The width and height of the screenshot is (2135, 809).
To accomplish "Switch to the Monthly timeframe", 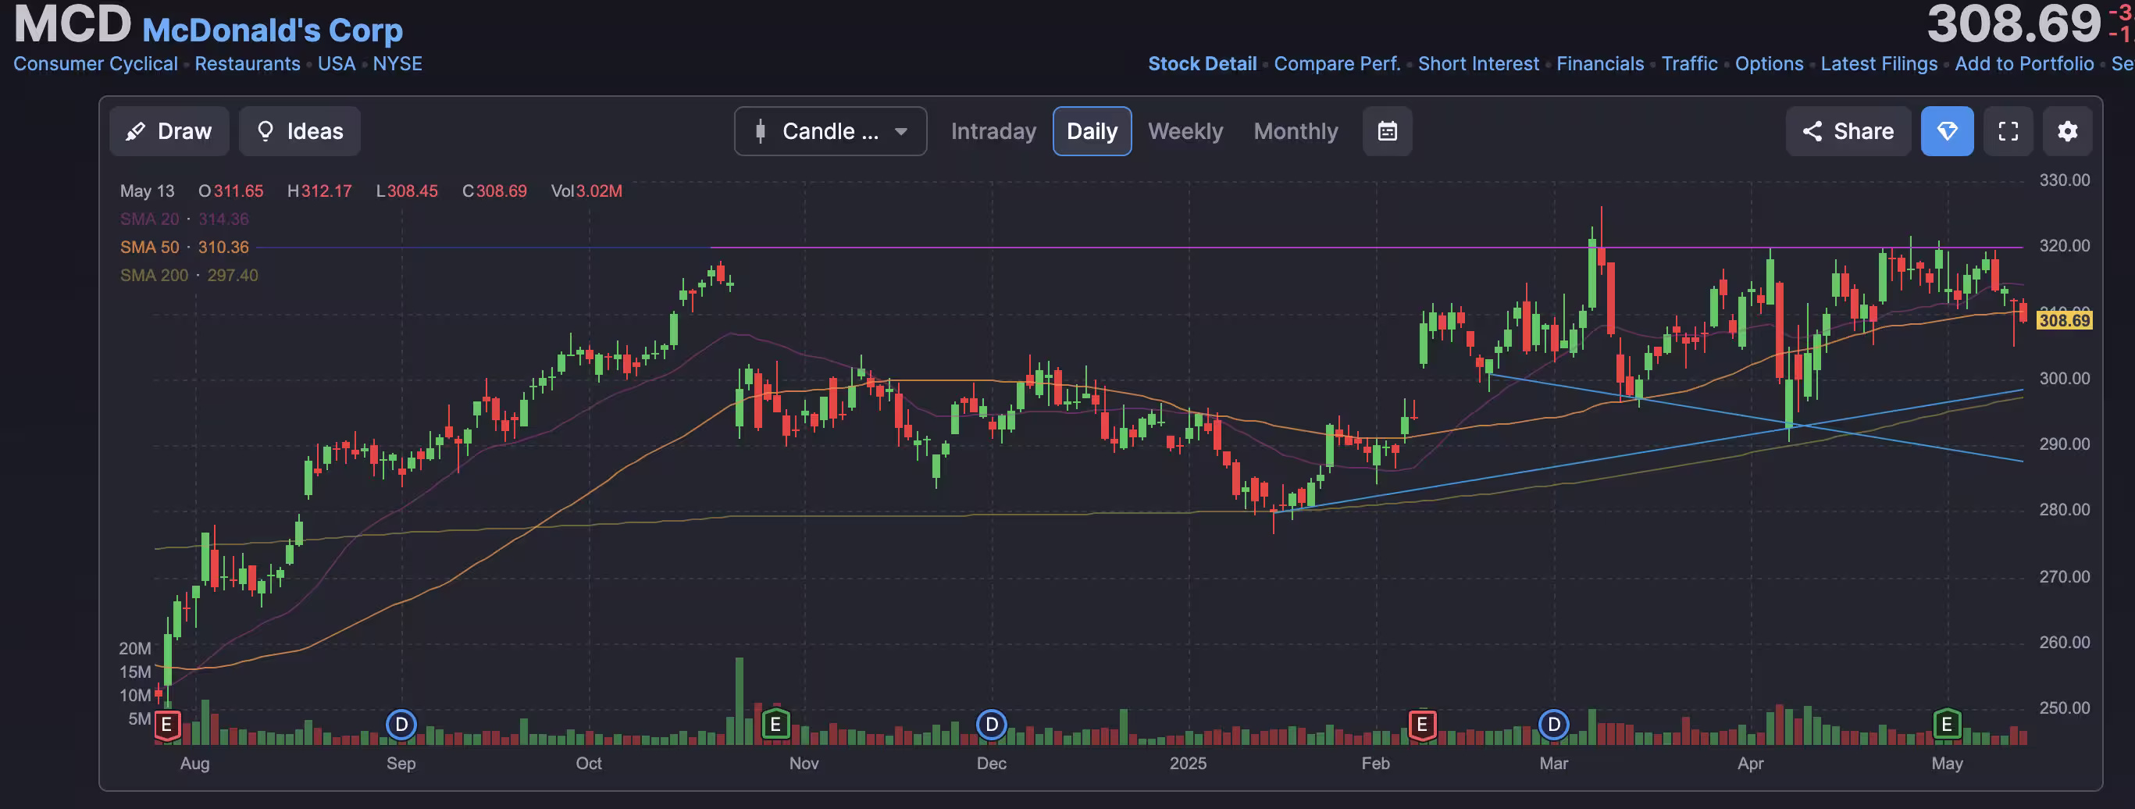I will (x=1296, y=131).
